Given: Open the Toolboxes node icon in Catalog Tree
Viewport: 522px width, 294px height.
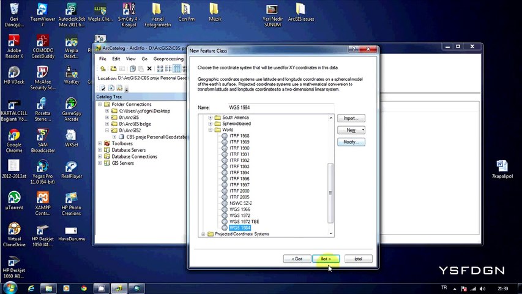Looking at the screenshot, I should (x=106, y=143).
